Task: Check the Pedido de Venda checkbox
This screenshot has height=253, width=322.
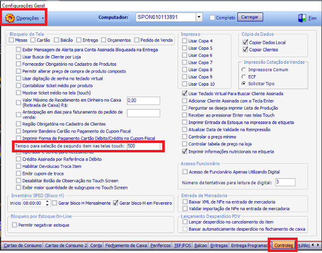Action: point(136,40)
